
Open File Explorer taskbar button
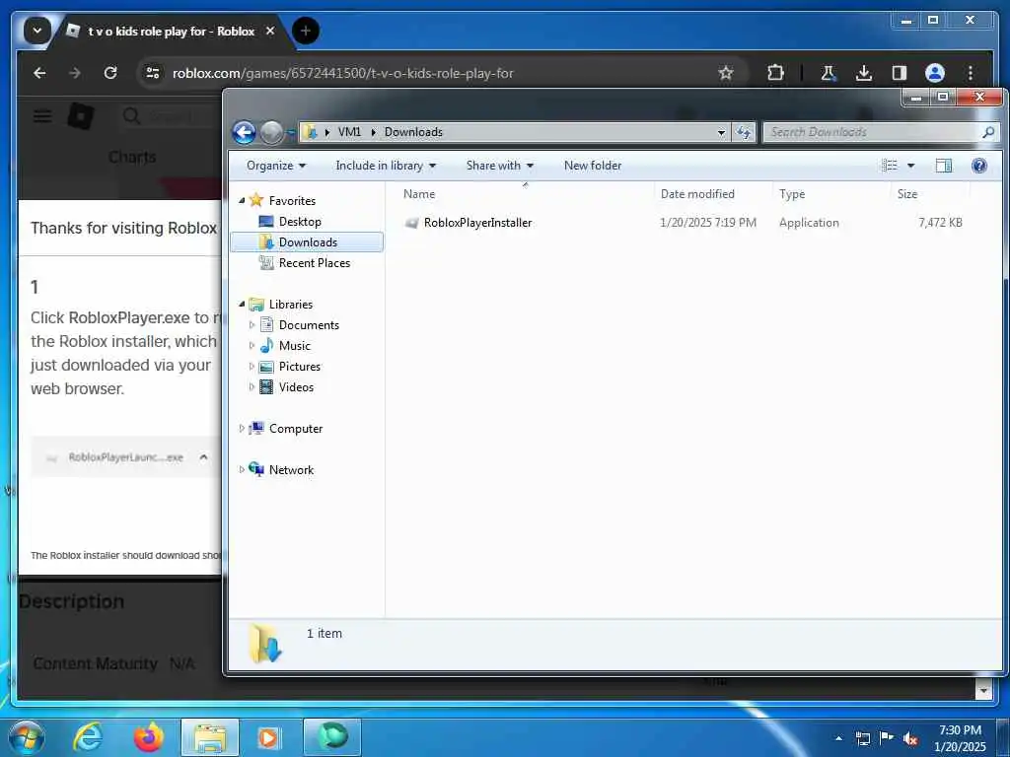pos(210,737)
